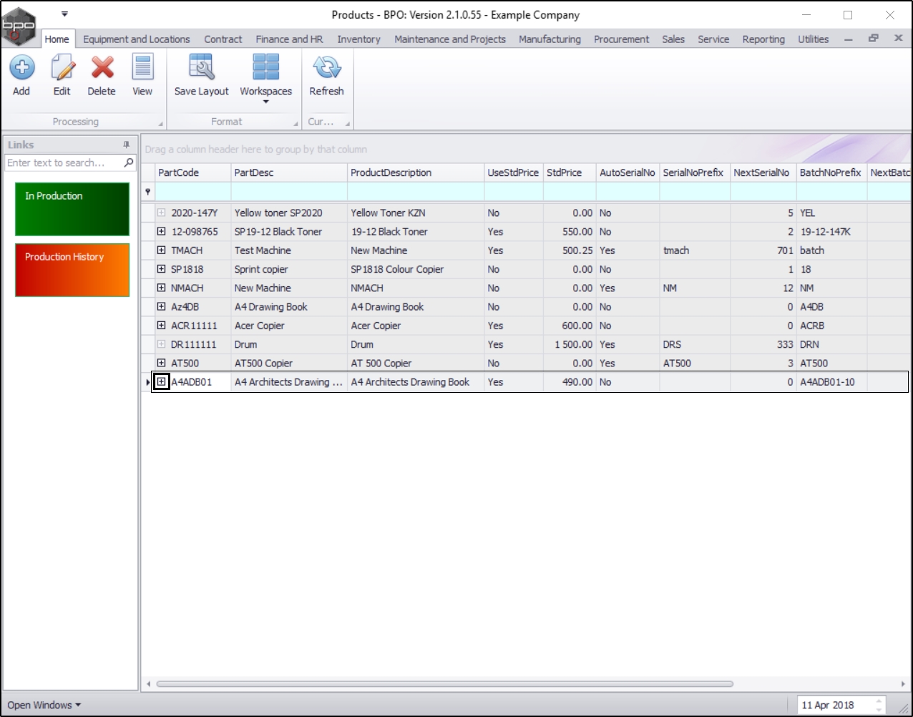Screen dimensions: 913x717
Task: Click the red Delete icon
Action: 102,68
